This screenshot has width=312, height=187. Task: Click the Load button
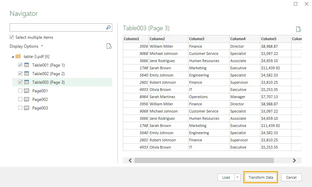point(226,177)
